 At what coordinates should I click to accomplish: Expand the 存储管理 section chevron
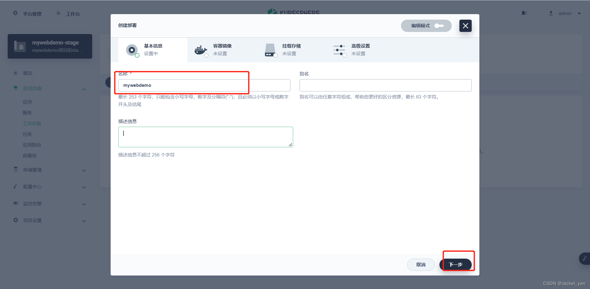(x=84, y=171)
